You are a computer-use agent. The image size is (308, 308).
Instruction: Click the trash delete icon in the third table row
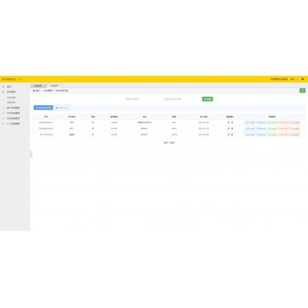click(232, 134)
